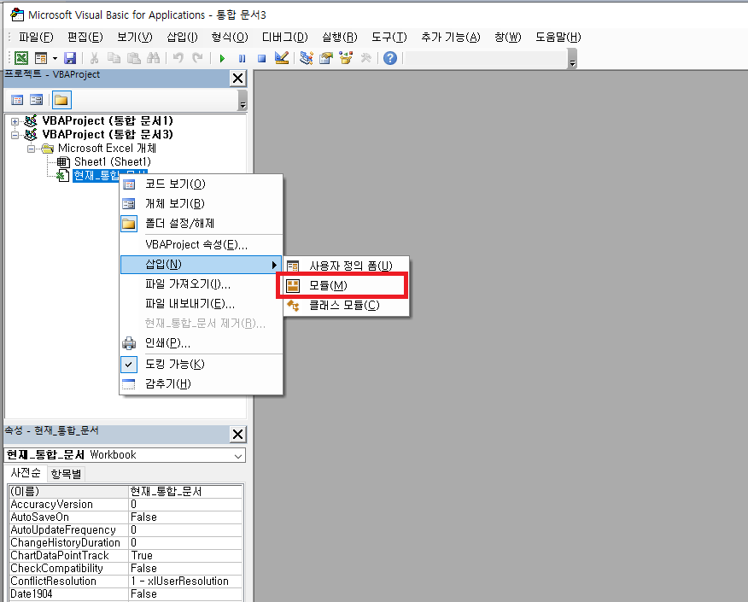The height and width of the screenshot is (602, 748).
Task: Open project pane toolbar overflow arrow
Action: (x=243, y=101)
